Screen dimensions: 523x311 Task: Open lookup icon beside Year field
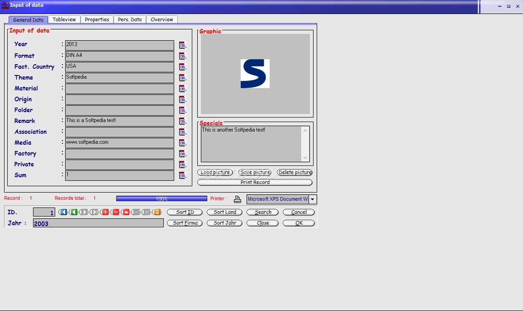(182, 45)
